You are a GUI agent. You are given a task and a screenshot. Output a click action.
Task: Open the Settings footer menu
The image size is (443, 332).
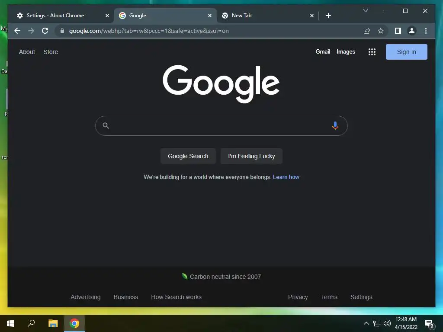(361, 297)
